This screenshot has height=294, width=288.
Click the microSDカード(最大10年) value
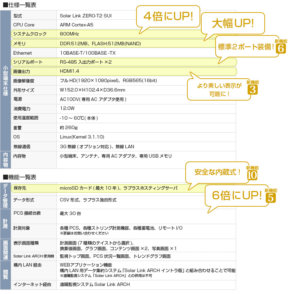tap(118, 188)
